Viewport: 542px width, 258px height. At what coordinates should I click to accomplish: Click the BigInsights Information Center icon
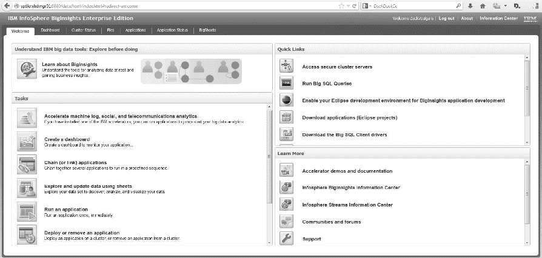(286, 187)
